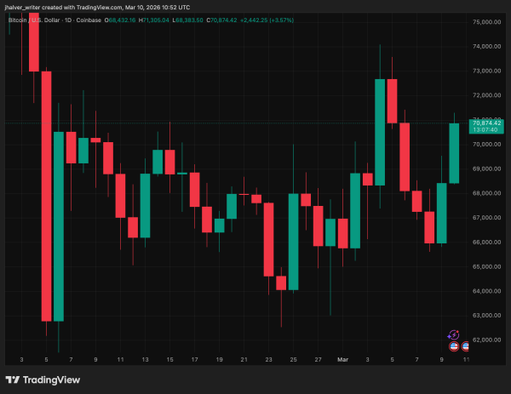Click the partially hidden second US flag icon
This screenshot has width=511, height=394.
465,346
